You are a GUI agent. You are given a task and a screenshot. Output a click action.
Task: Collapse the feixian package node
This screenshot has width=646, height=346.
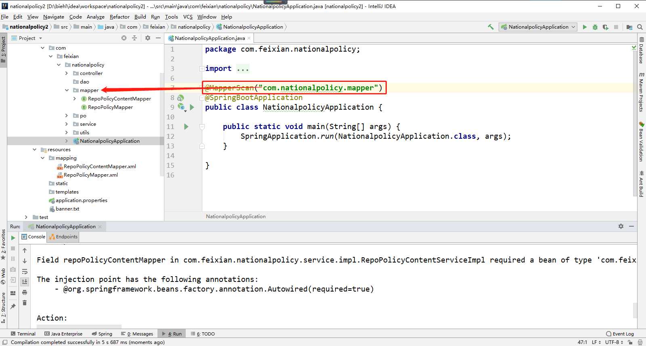tap(51, 56)
